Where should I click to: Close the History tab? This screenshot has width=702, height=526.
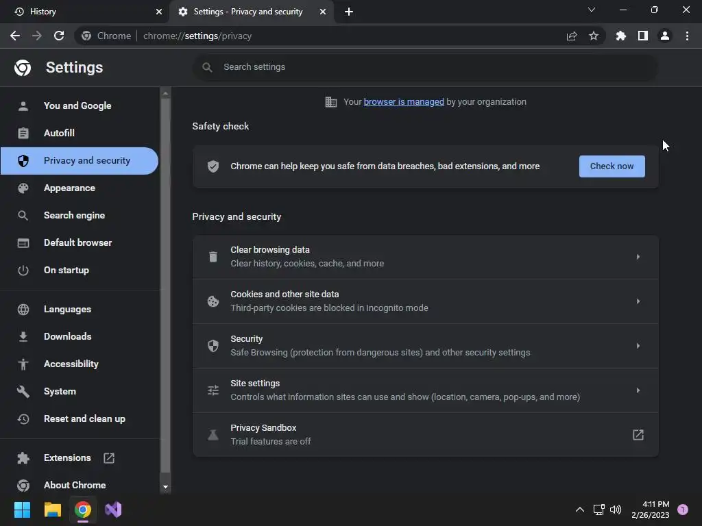point(159,12)
